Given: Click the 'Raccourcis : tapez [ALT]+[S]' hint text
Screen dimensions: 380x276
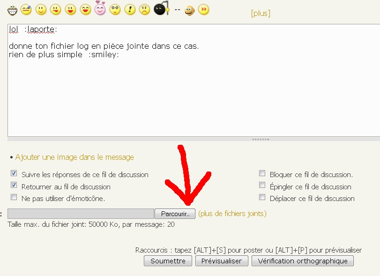Looking at the screenshot, I should (x=248, y=250).
